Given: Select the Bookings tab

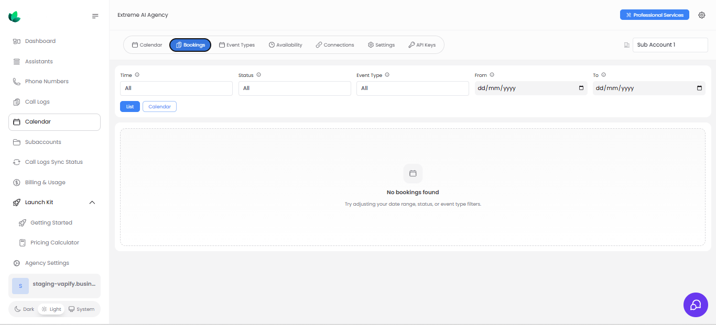Looking at the screenshot, I should click(x=190, y=45).
